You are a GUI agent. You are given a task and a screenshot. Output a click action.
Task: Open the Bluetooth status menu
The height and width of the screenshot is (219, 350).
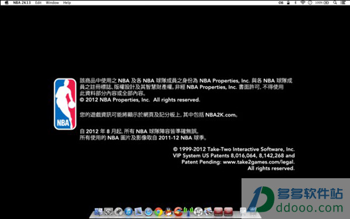[295, 3]
